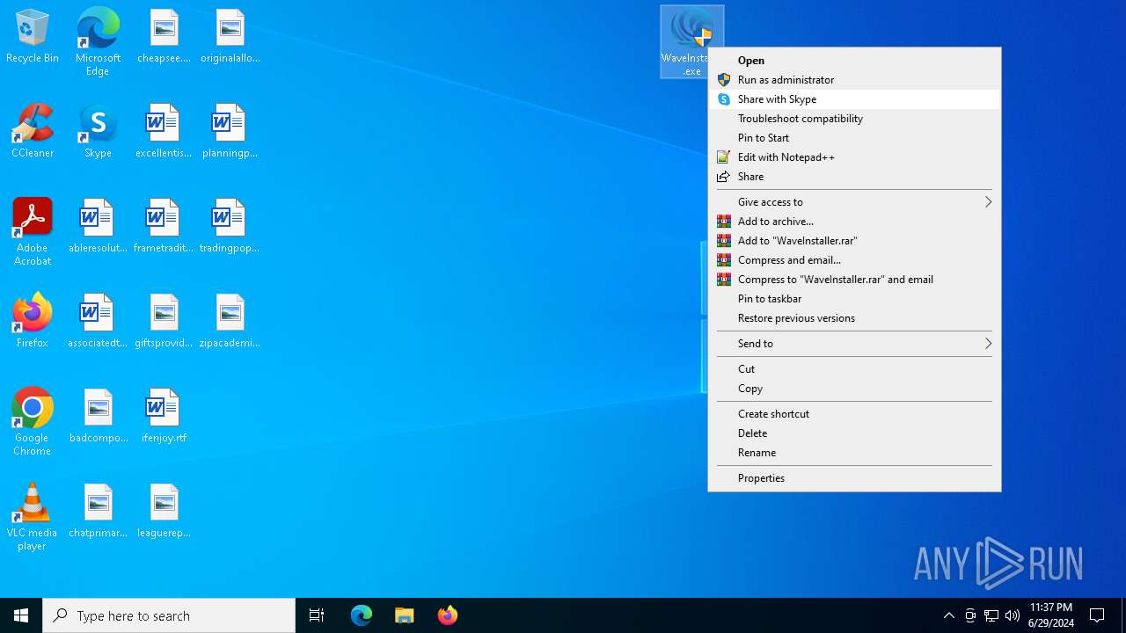Select the tradingpop... Word document icon
Viewport: 1126px width, 633px height.
(230, 227)
